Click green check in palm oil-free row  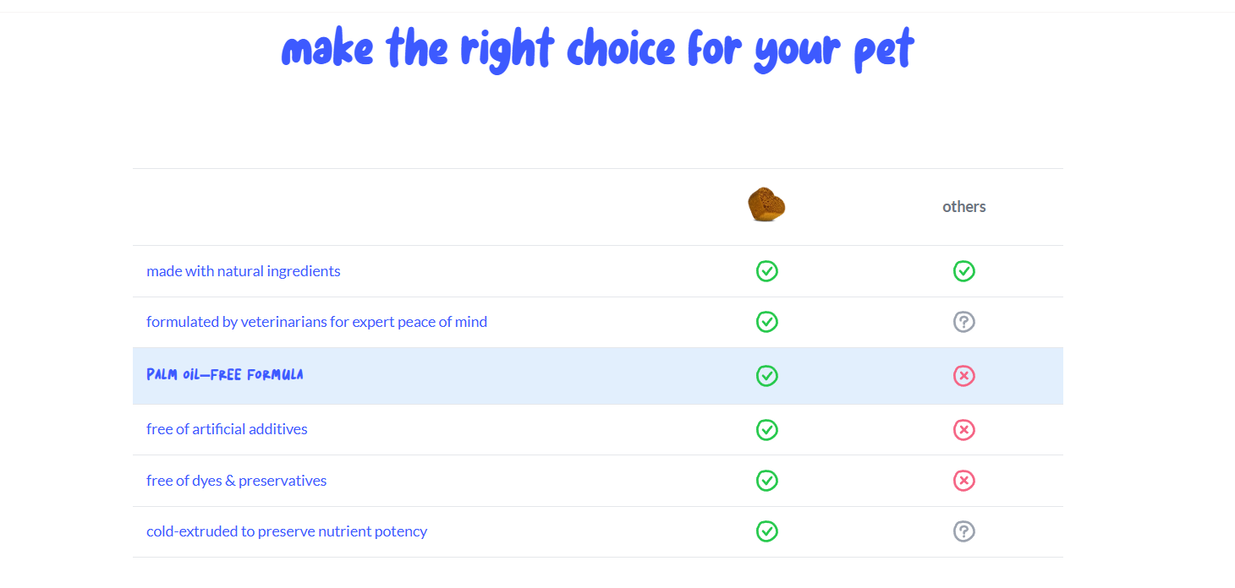click(767, 376)
